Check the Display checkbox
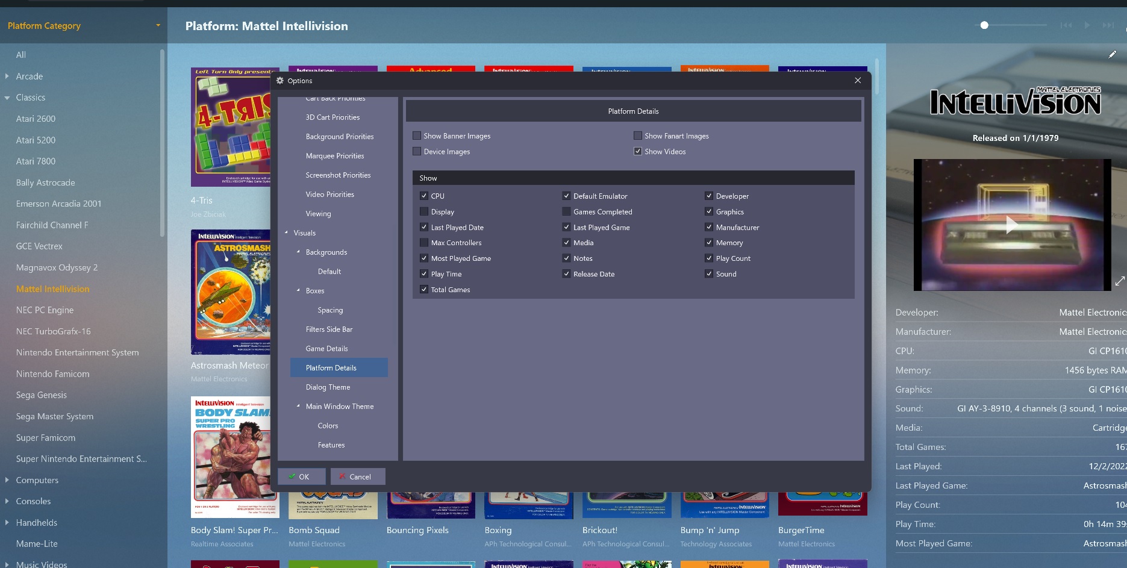This screenshot has height=568, width=1127. 424,211
